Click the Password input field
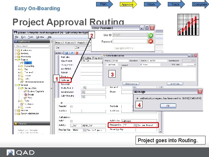The image size is (209, 157). coord(130,41)
